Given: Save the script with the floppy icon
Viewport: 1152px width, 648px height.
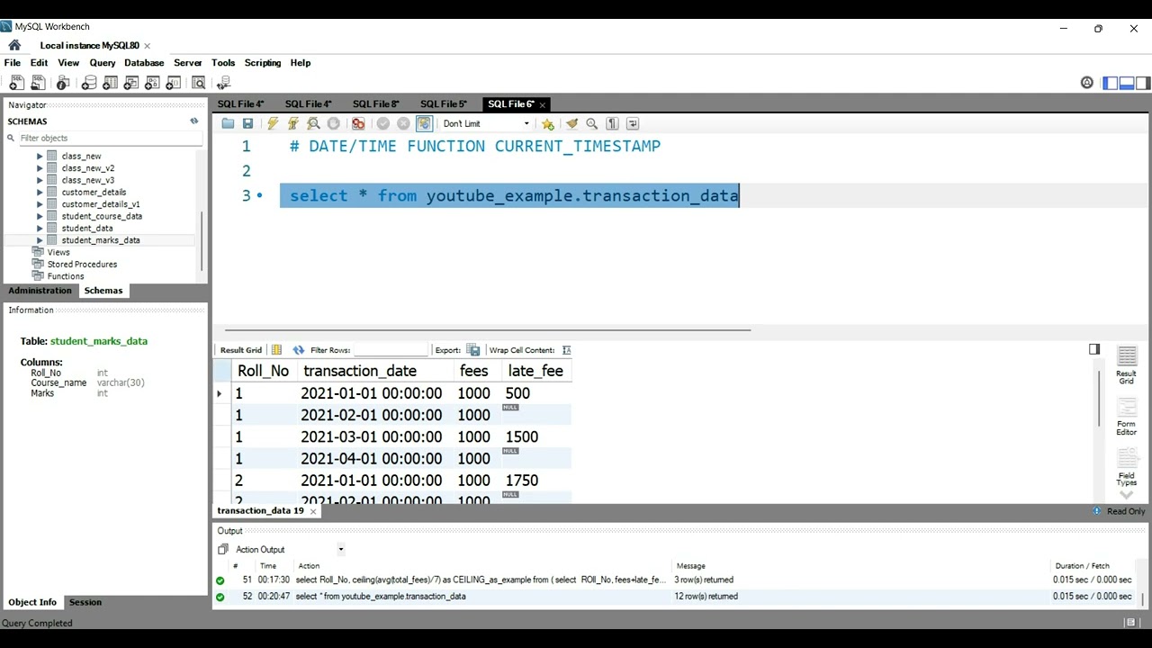Looking at the screenshot, I should (247, 124).
